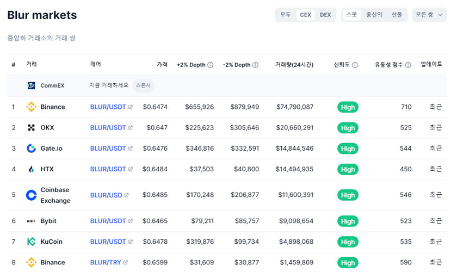
Task: Click the High badge in Bybit row
Action: (x=348, y=221)
